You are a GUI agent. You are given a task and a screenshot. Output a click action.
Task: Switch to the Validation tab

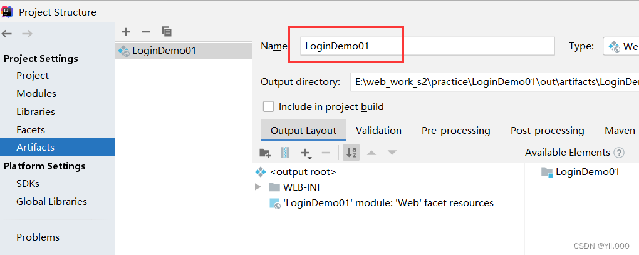tap(378, 131)
